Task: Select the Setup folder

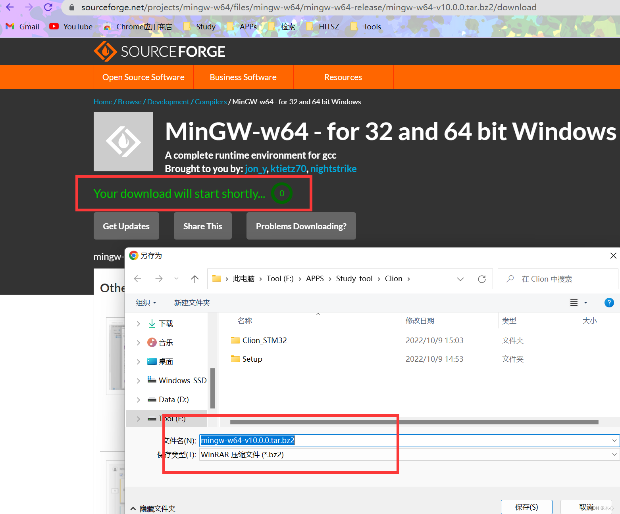Action: 246,359
